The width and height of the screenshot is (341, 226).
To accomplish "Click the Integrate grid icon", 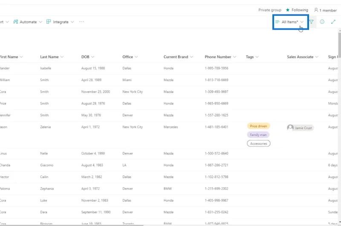I will pos(49,22).
